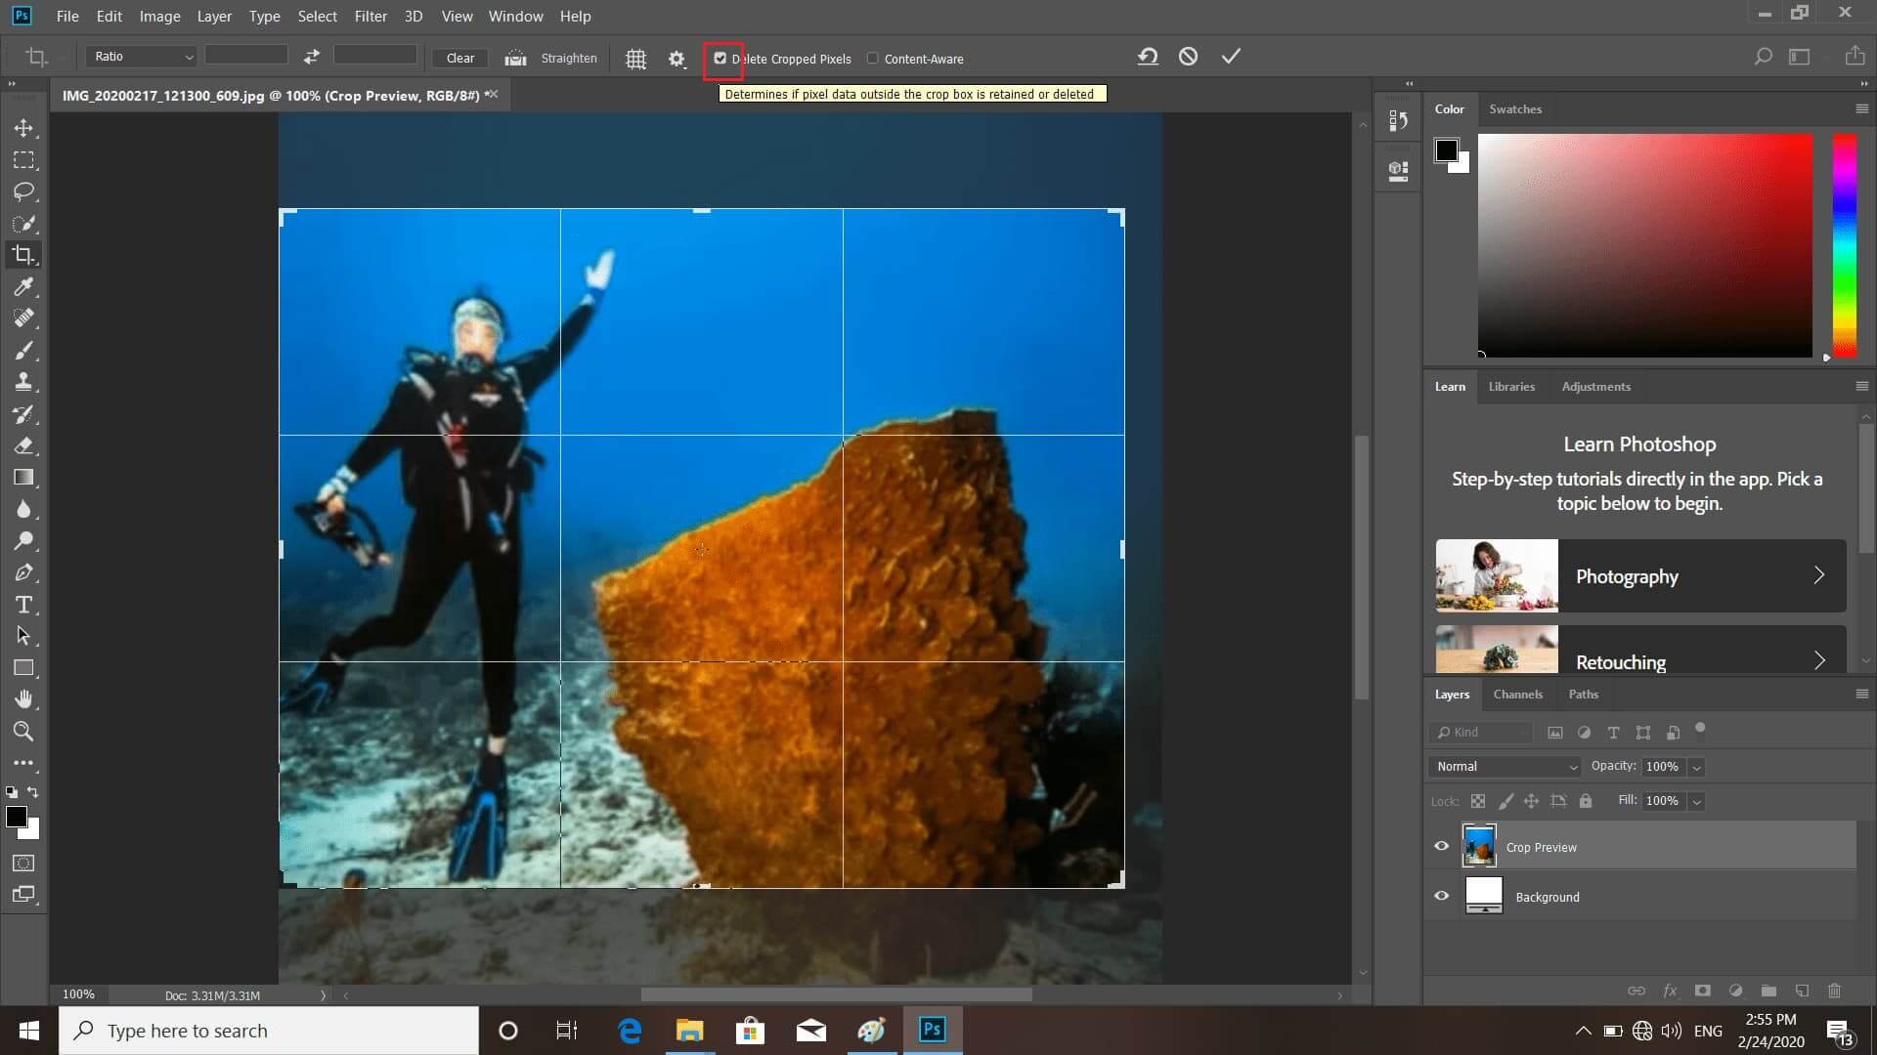Pick a color in the color field
Viewport: 1877px width, 1055px height.
tap(1644, 245)
